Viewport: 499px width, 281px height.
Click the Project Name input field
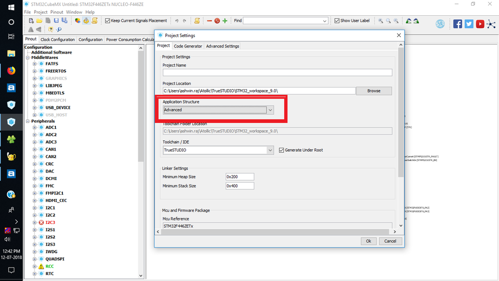pyautogui.click(x=277, y=72)
